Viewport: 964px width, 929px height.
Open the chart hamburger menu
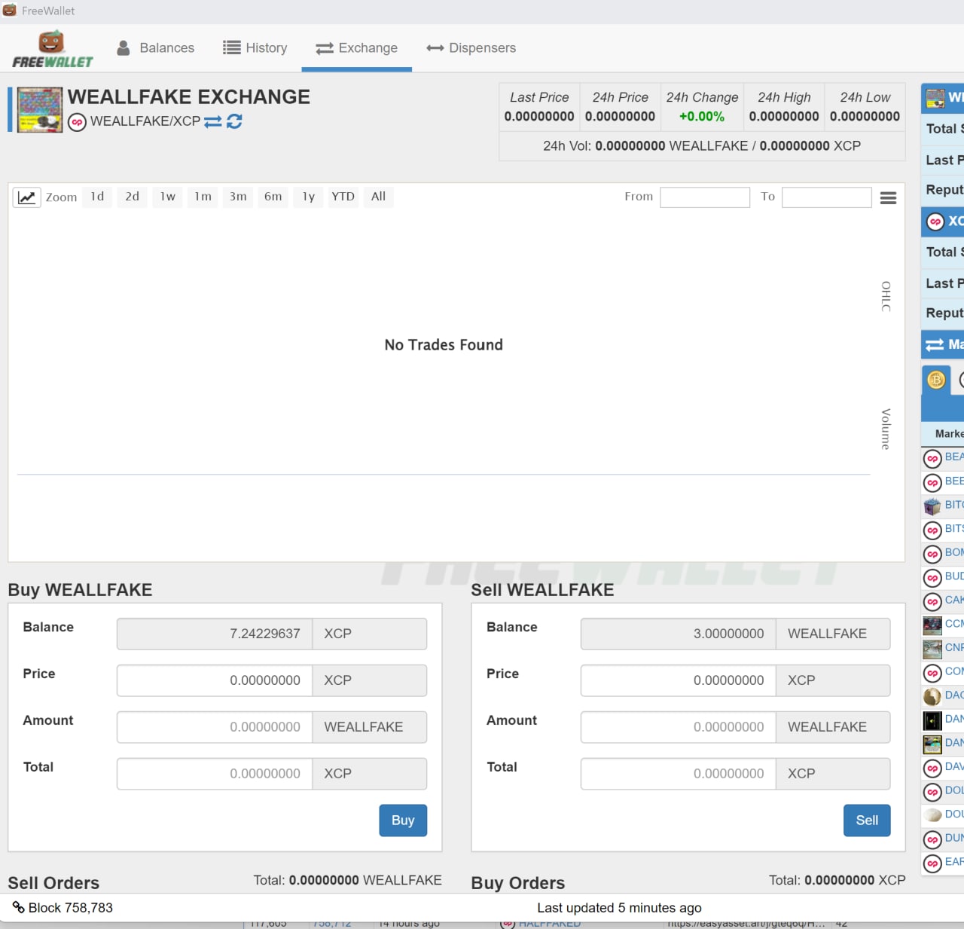[888, 198]
